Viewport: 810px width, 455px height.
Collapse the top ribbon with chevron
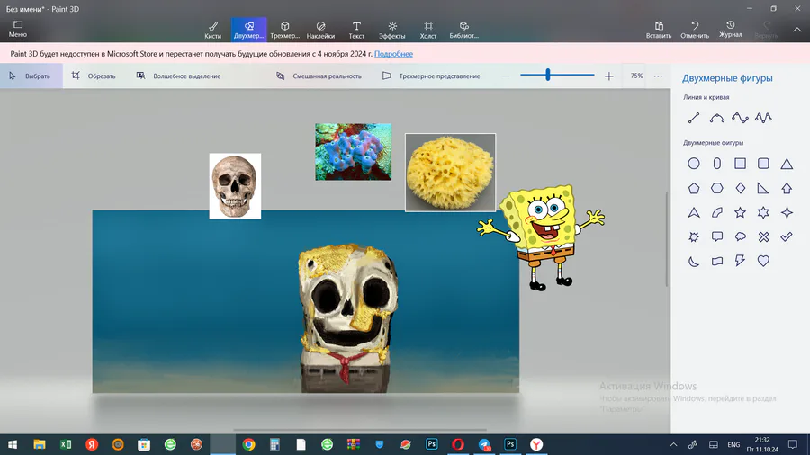797,30
